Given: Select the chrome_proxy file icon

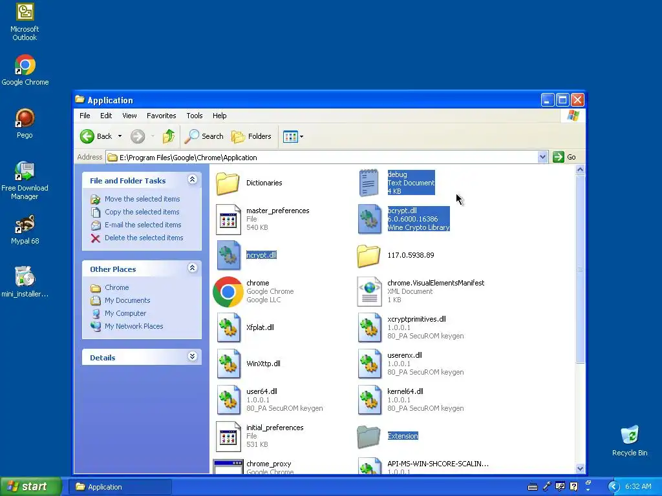Looking at the screenshot, I should (228, 466).
